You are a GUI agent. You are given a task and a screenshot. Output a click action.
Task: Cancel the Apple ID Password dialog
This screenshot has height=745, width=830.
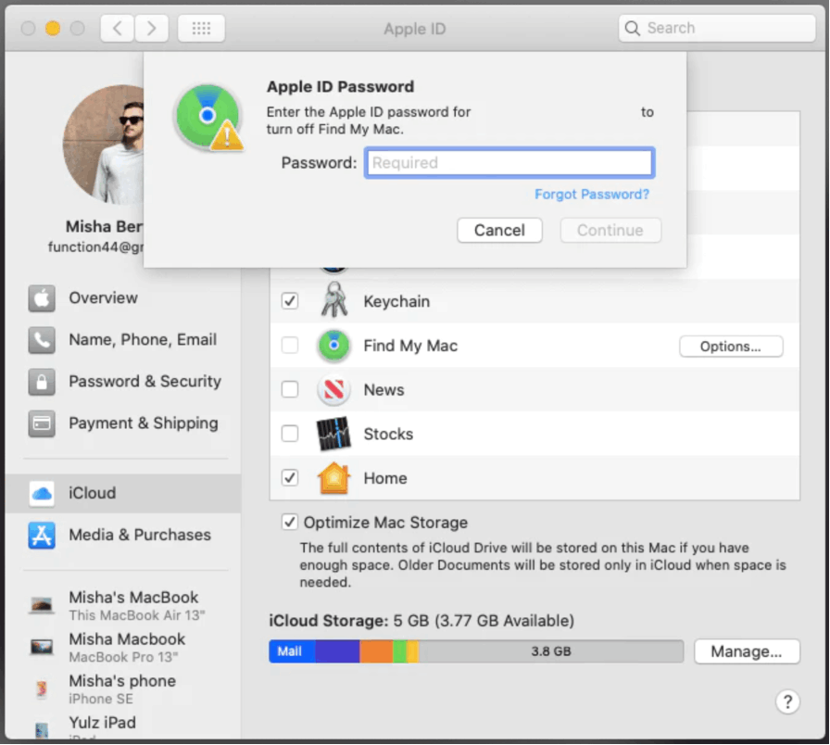click(499, 231)
